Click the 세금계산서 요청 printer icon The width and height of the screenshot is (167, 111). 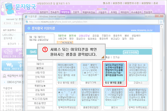(4, 76)
